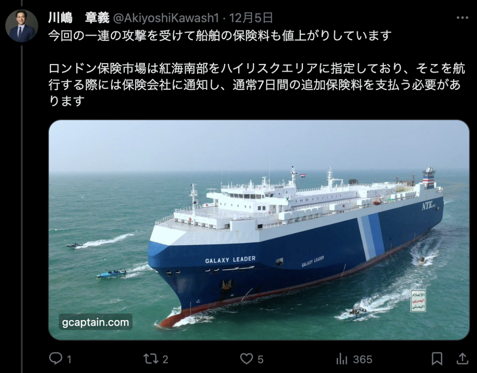Image resolution: width=477 pixels, height=373 pixels.
Task: Open the profile picture of 川嶋 章義
Action: [21, 26]
